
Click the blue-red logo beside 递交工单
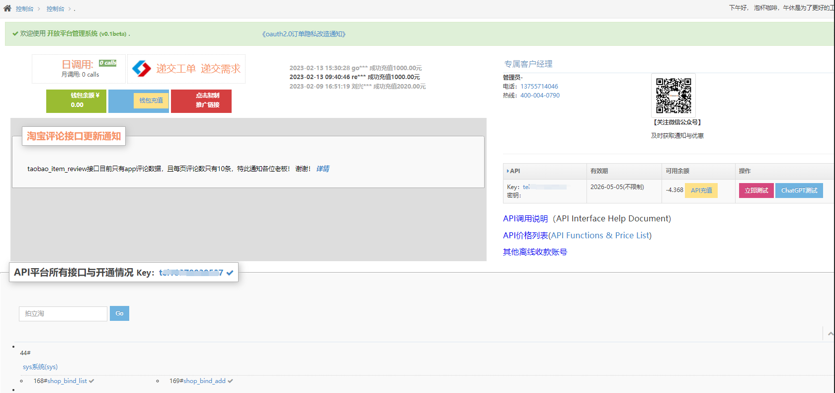[x=141, y=69]
